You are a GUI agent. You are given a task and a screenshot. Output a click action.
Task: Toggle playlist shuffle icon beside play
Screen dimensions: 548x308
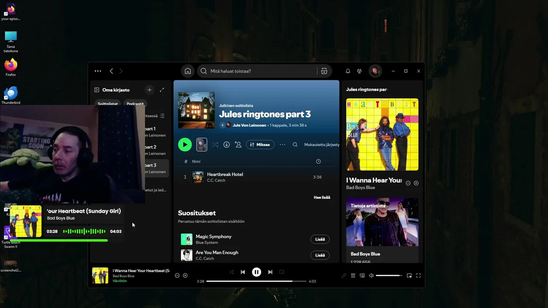[x=215, y=145]
